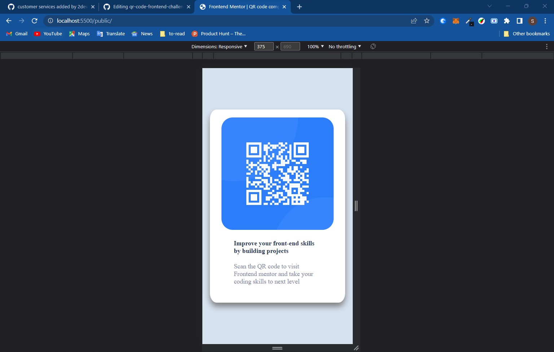This screenshot has width=554, height=352.
Task: Bookmark the page using the star icon
Action: (x=426, y=21)
